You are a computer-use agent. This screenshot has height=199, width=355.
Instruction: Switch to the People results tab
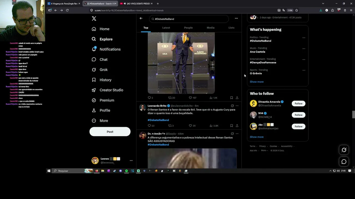pos(188,28)
